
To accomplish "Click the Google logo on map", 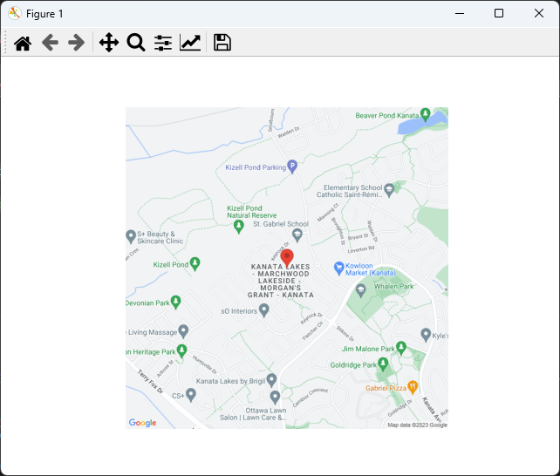I will pyautogui.click(x=142, y=423).
